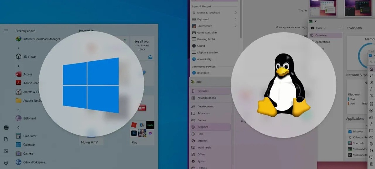Open Office category in KDE launcher

pos(210,155)
